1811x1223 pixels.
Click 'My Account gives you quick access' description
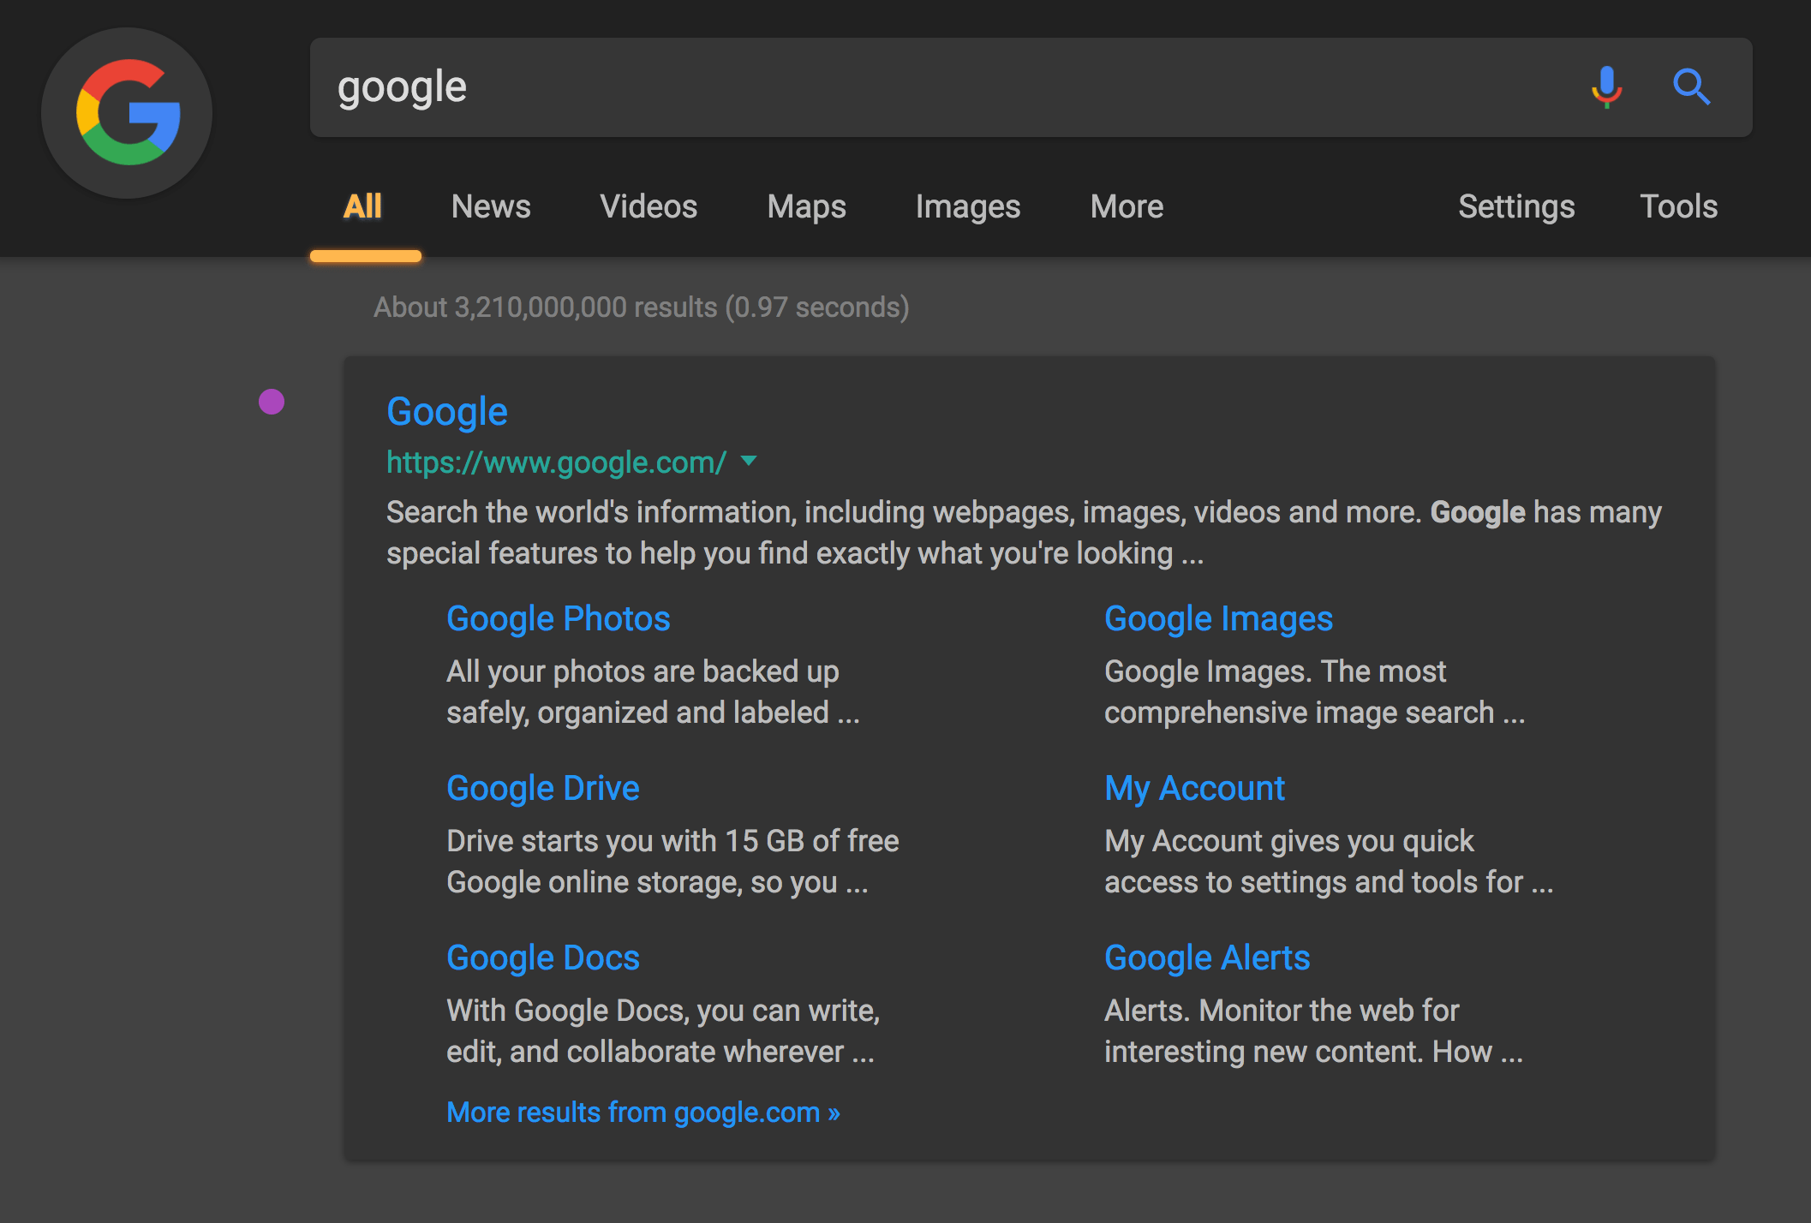[1329, 862]
